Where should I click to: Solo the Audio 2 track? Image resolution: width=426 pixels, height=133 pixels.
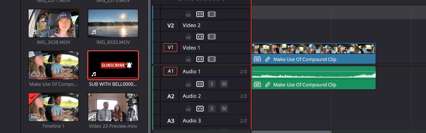[212, 108]
